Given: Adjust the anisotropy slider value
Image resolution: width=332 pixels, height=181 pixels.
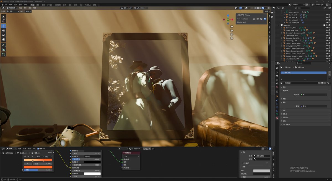Looking at the screenshot, I should pos(87,159).
